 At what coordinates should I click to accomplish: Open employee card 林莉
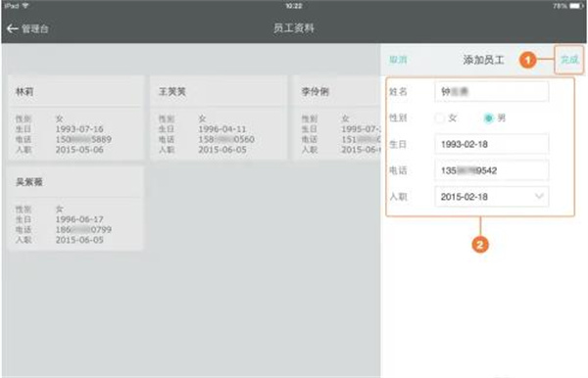click(76, 118)
